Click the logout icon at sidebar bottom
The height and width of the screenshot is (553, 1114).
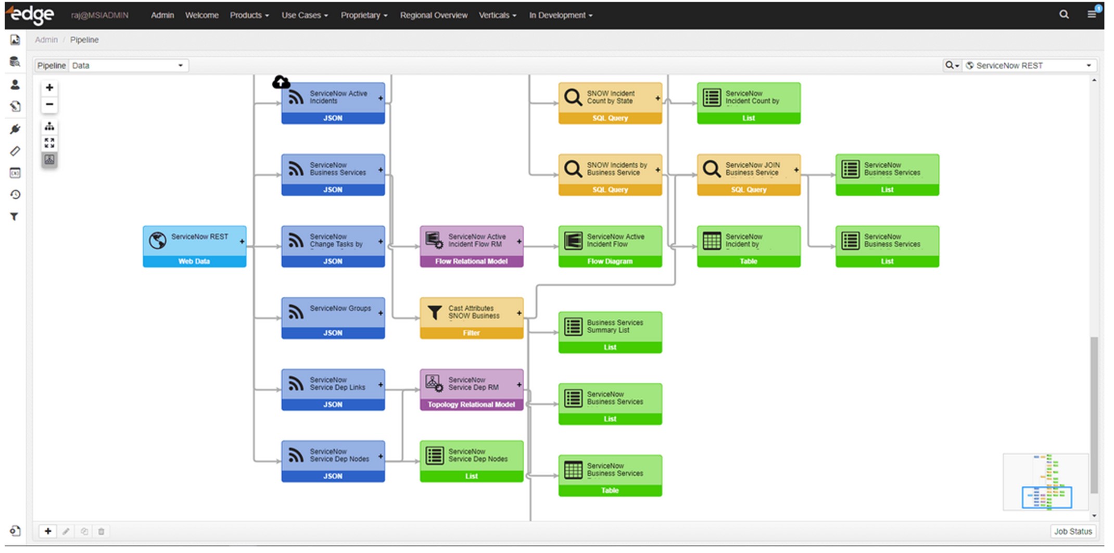tap(15, 531)
